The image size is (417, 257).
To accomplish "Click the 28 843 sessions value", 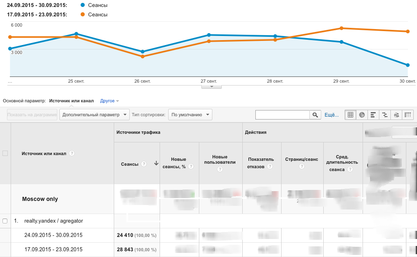I will coord(125,250).
